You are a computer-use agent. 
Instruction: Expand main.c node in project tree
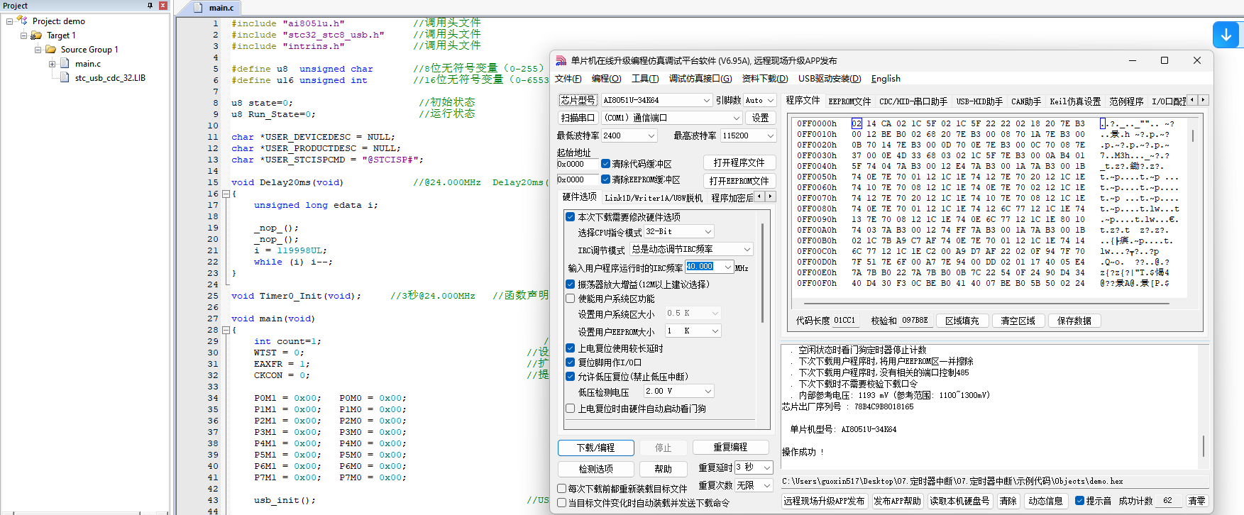click(52, 64)
